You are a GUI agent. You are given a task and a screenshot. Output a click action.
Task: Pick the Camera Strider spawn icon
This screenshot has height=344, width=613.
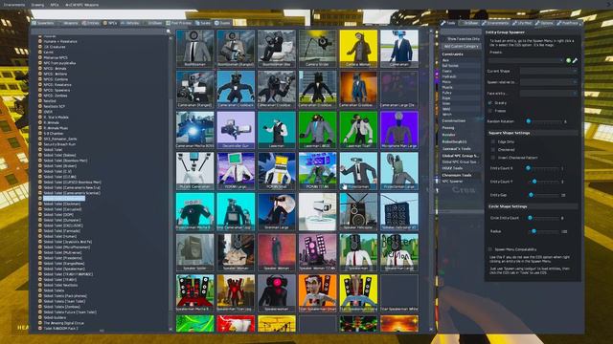coord(317,49)
